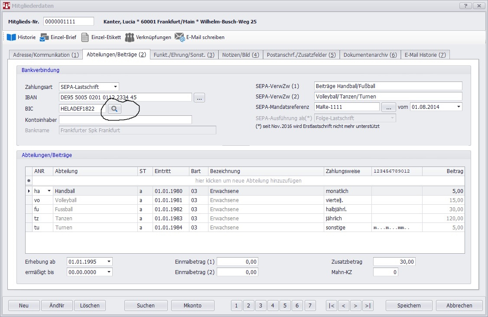Viewport: 488px width, 317px height.
Task: Jump to the last record arrow
Action: pyautogui.click(x=368, y=306)
